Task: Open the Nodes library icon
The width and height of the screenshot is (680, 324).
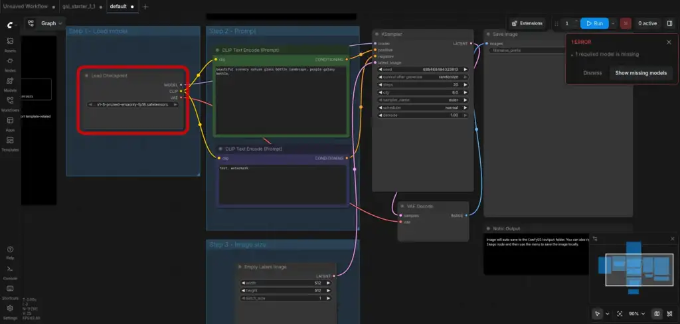Action: [x=10, y=64]
